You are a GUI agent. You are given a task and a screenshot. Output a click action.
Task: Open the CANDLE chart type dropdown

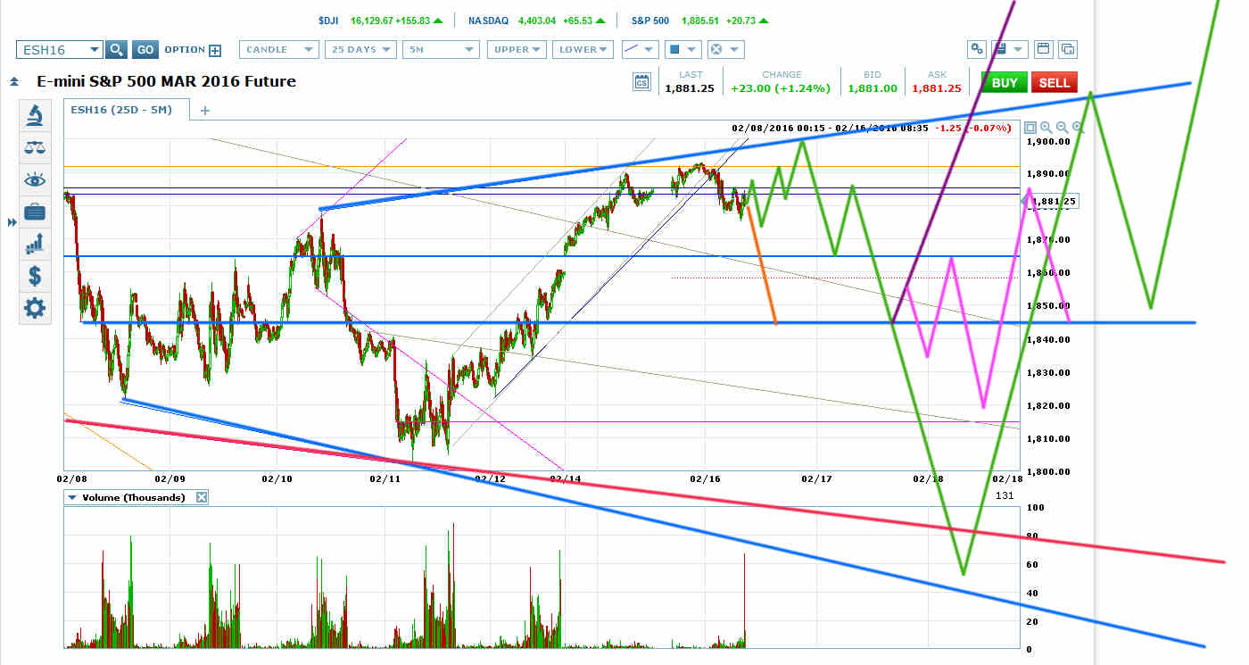pyautogui.click(x=279, y=50)
